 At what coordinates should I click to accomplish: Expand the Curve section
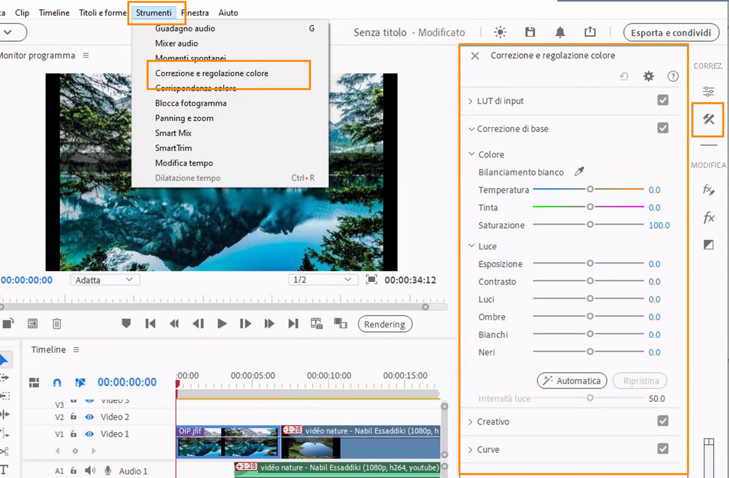click(x=470, y=450)
